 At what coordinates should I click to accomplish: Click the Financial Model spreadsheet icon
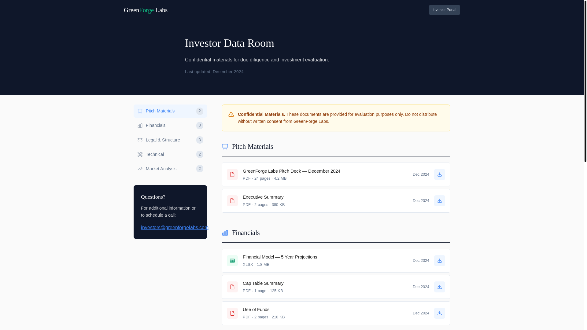click(232, 261)
